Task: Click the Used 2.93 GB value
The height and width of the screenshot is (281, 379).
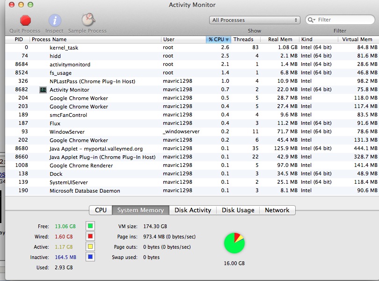Action: click(x=64, y=267)
